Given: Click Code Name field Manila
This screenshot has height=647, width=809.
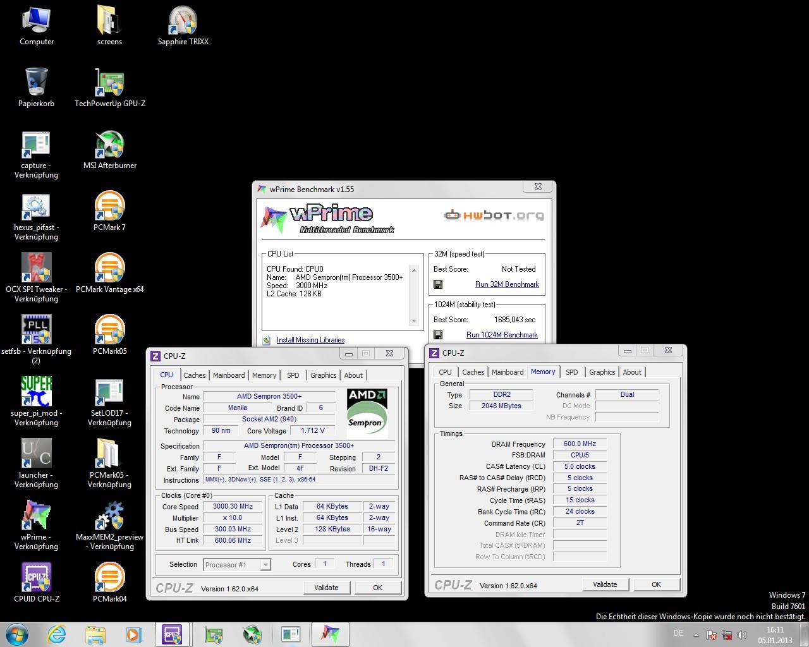Looking at the screenshot, I should coord(238,408).
